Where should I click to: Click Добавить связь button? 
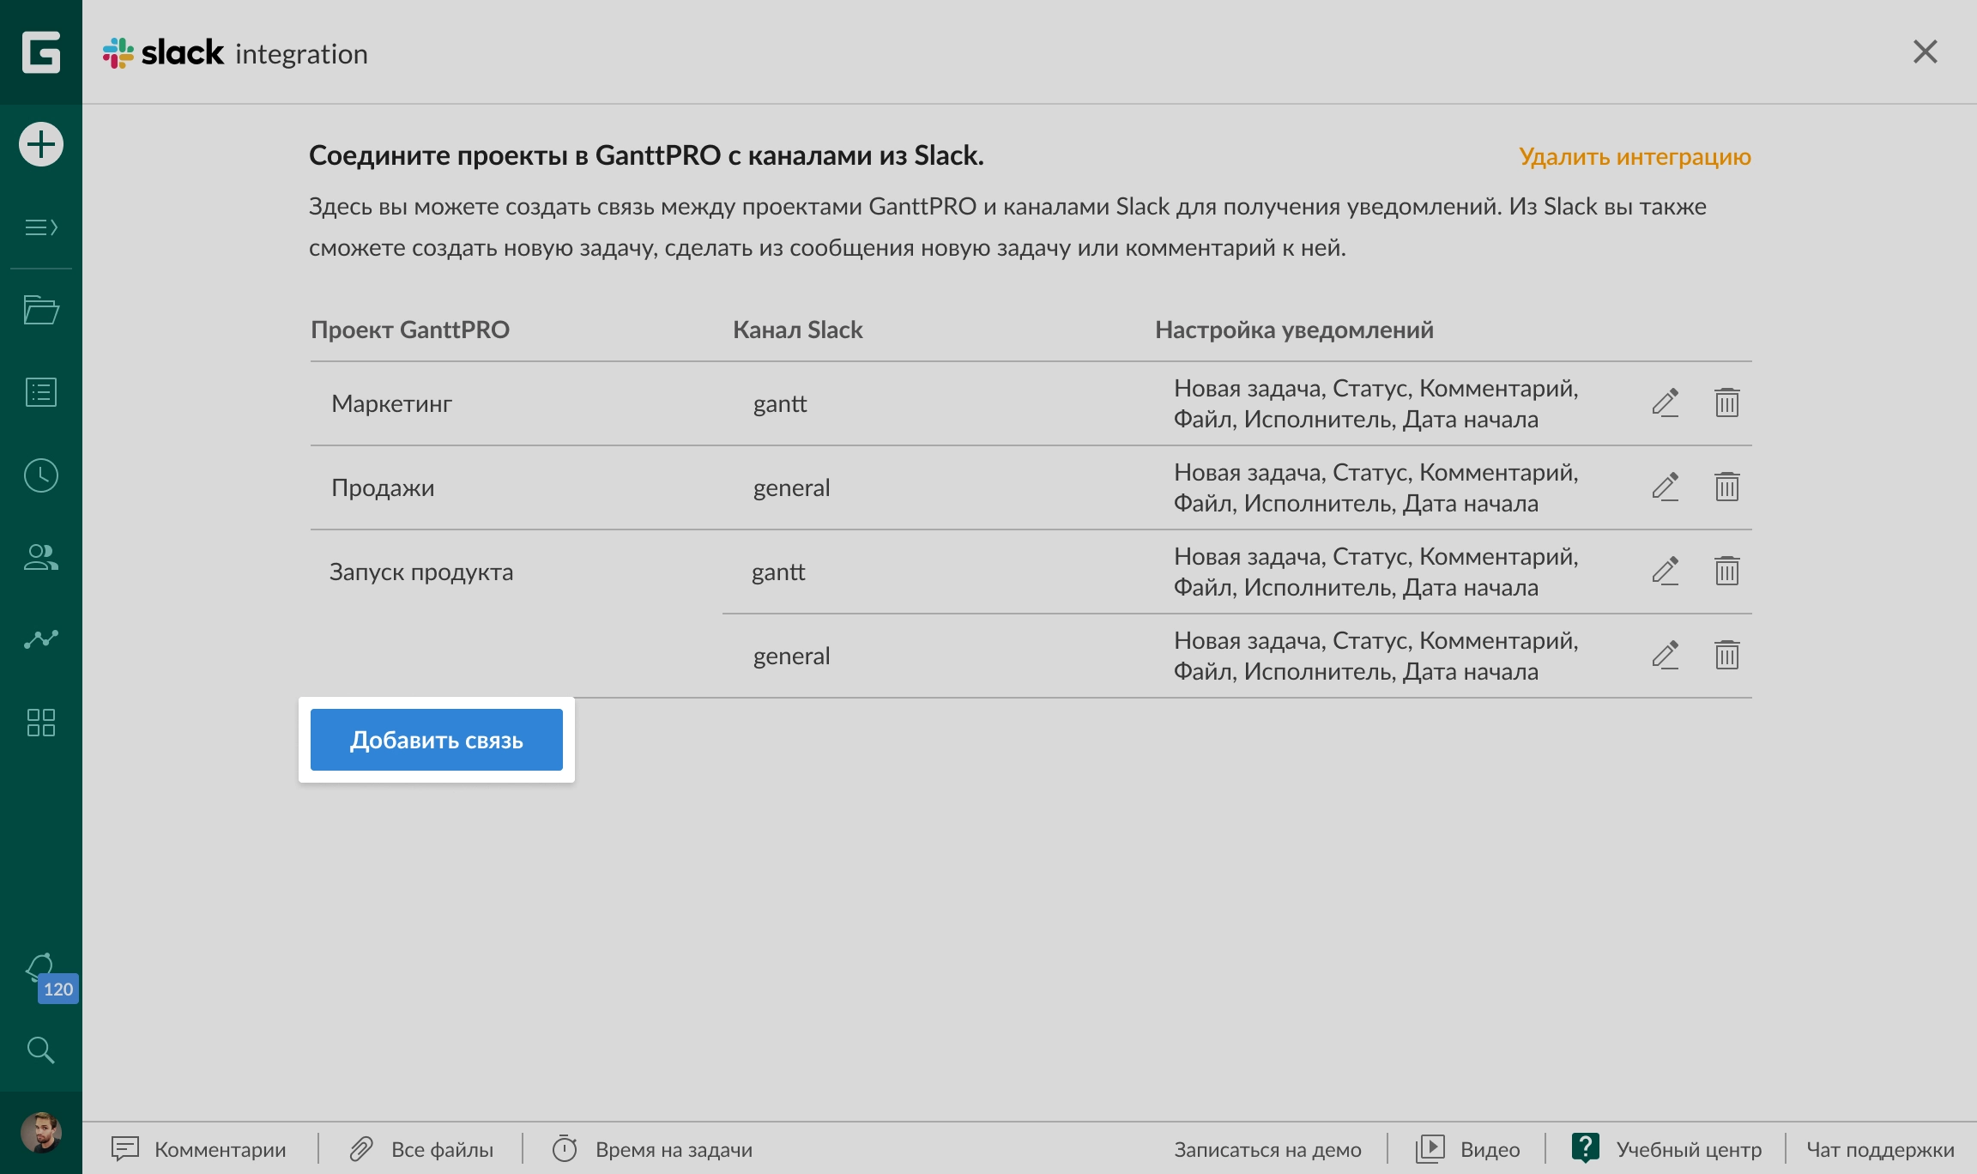pos(437,739)
